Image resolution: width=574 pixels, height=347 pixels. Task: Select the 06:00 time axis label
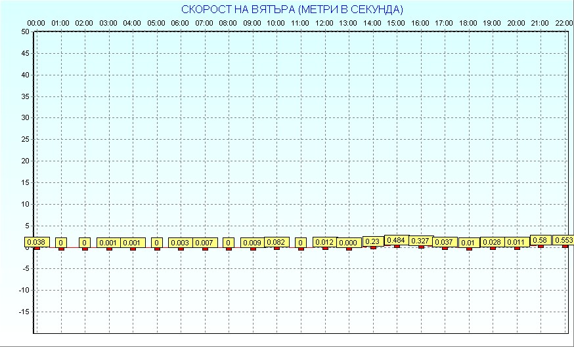180,23
